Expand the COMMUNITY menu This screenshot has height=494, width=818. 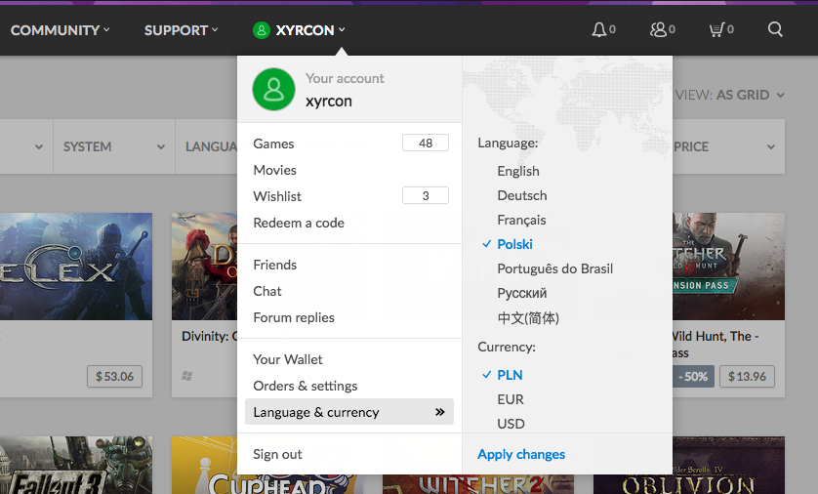(x=60, y=30)
